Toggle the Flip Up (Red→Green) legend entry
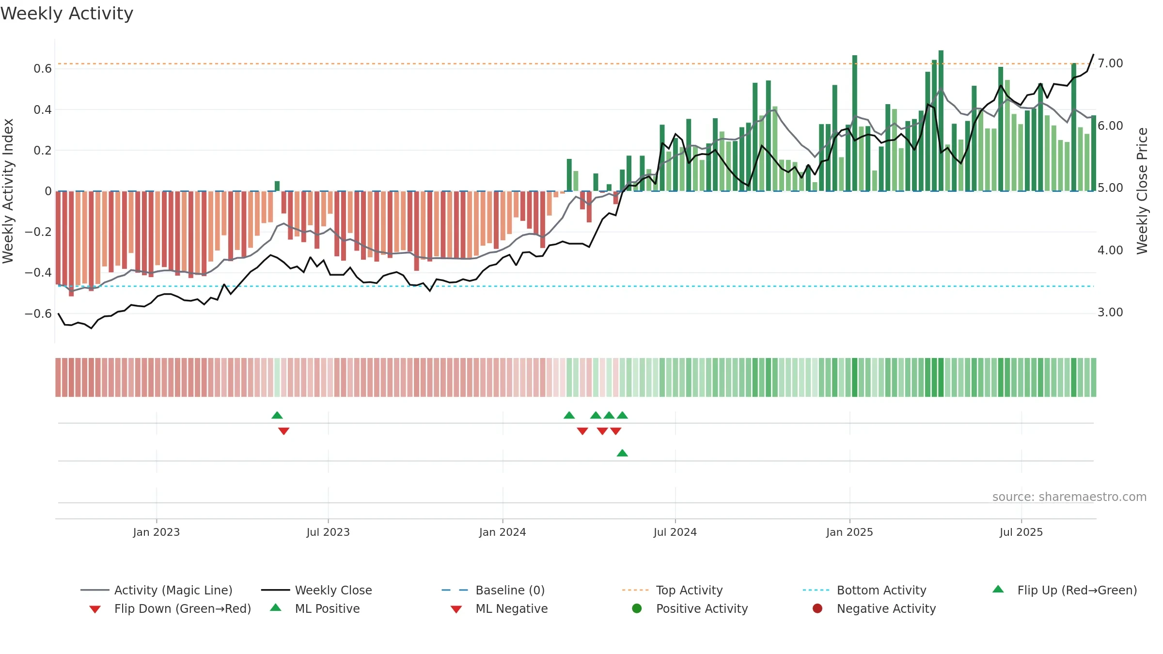The height and width of the screenshot is (654, 1163). 1065,590
